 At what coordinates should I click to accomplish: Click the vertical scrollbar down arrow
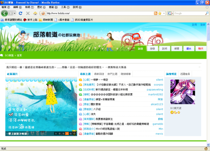pos(208,145)
